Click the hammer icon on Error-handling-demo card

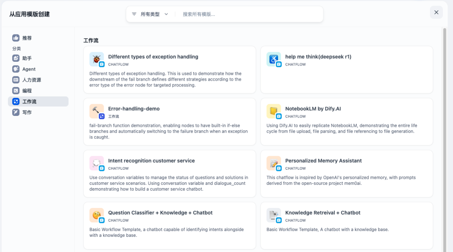click(96, 111)
